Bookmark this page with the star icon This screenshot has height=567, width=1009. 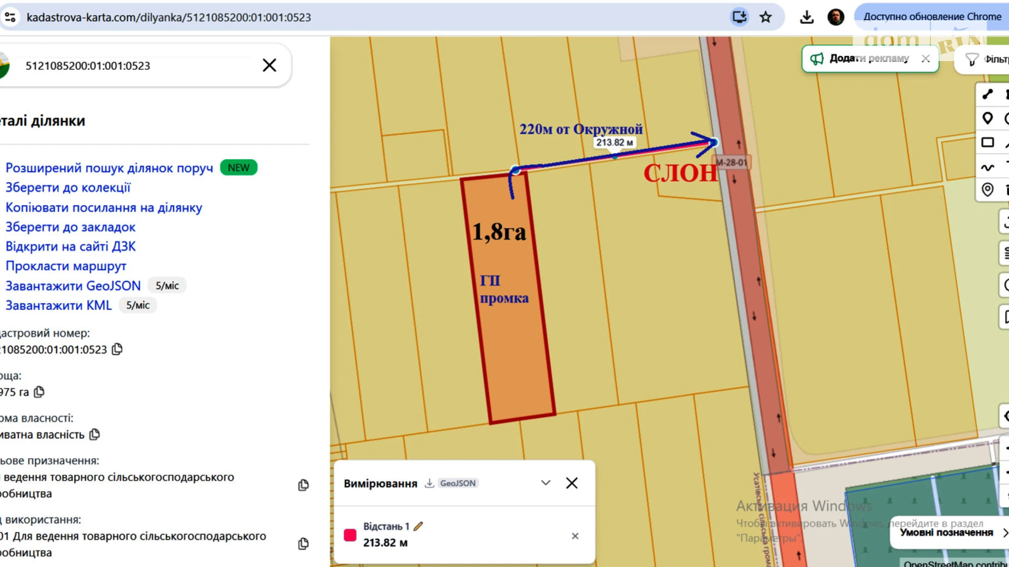click(x=766, y=17)
